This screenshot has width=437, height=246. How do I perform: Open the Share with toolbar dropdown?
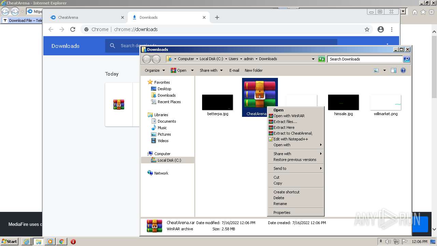[x=211, y=70]
